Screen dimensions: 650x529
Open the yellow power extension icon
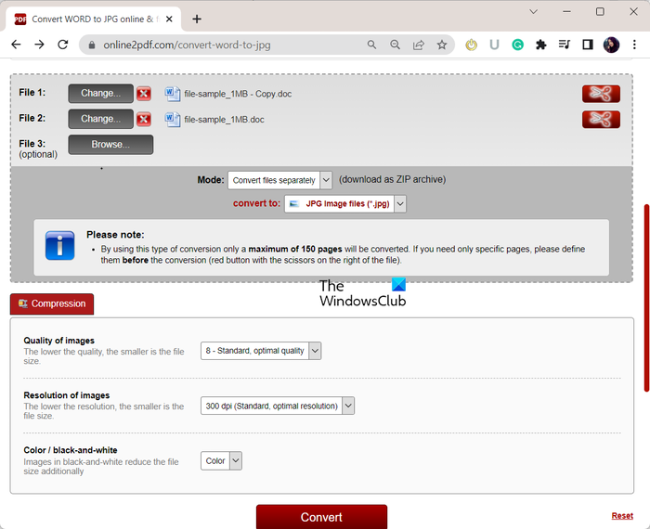point(471,45)
